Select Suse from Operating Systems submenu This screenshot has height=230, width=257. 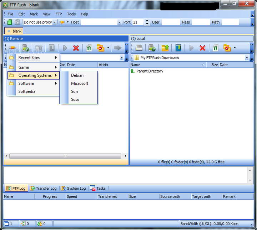click(79, 99)
